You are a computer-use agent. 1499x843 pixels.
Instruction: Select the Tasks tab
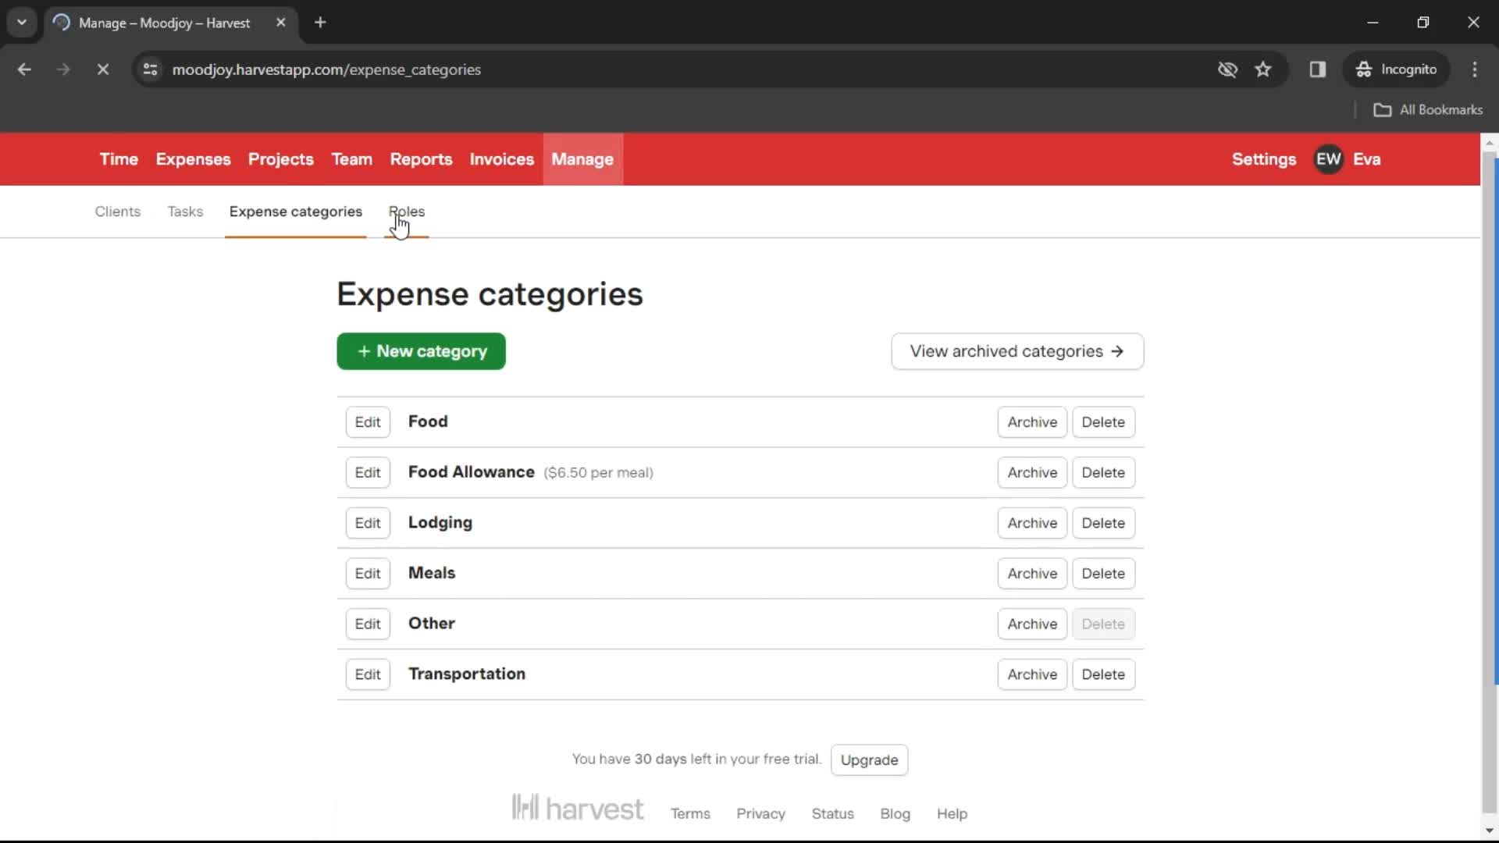tap(184, 211)
